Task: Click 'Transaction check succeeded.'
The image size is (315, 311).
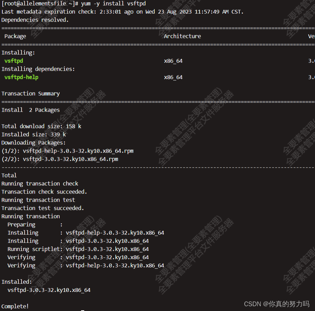Action: [x=44, y=192]
